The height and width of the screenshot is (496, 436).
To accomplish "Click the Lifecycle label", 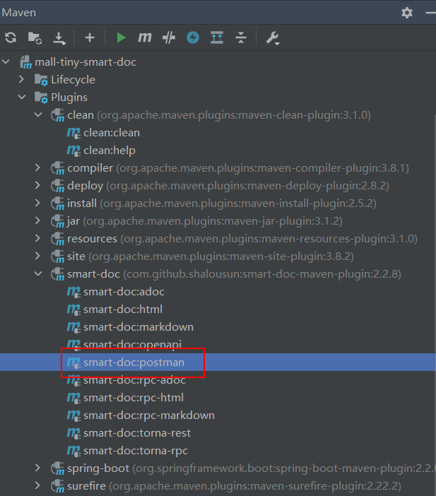I will point(73,80).
